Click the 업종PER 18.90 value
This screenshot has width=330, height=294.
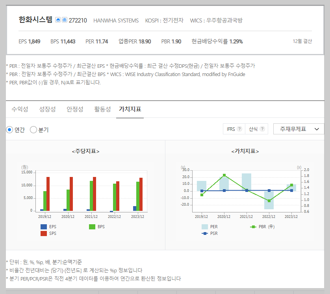(135, 41)
